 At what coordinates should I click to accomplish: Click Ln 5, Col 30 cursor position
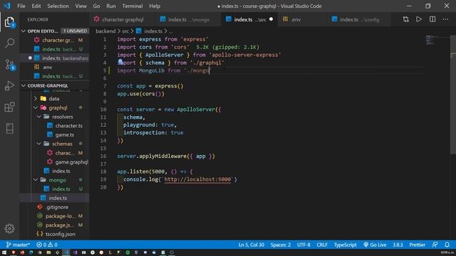252,245
